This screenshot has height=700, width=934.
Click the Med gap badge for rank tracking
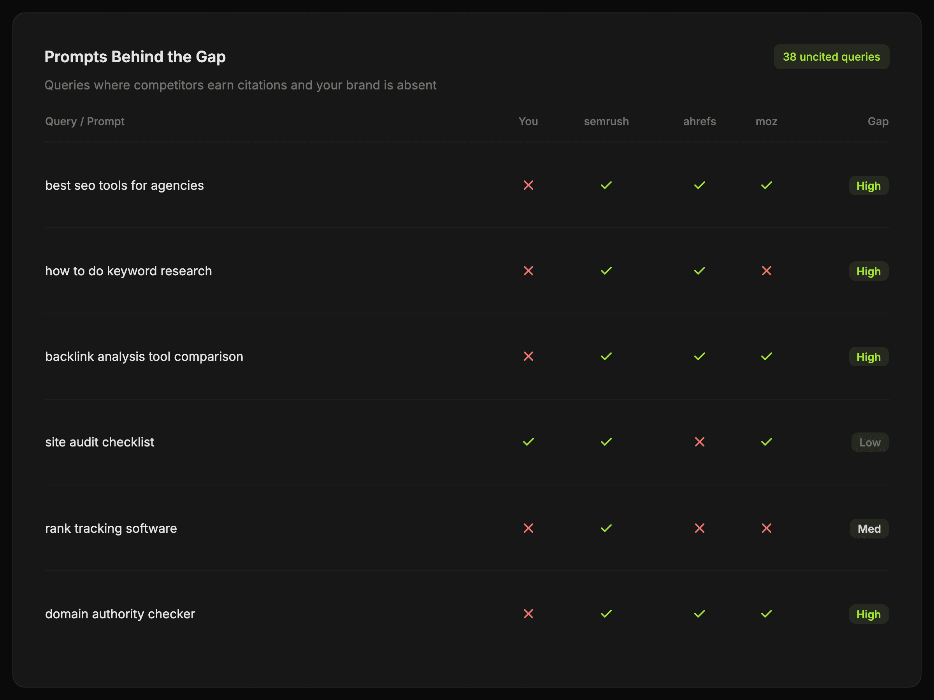click(869, 528)
